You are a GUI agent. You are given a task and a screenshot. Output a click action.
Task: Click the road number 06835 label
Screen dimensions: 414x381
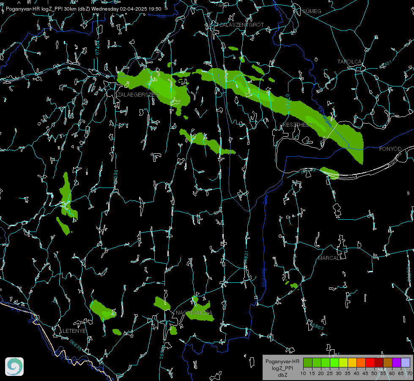click(76, 345)
